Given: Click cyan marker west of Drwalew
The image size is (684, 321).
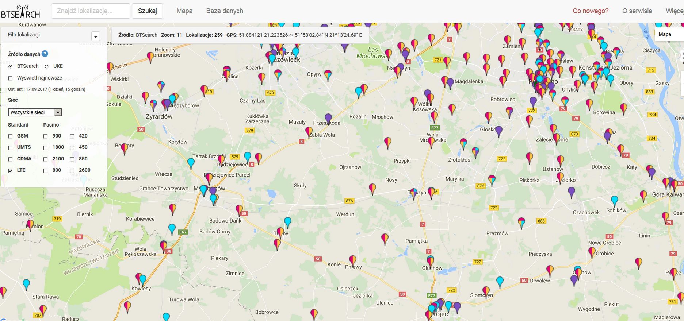Looking at the screenshot, I should tap(500, 282).
